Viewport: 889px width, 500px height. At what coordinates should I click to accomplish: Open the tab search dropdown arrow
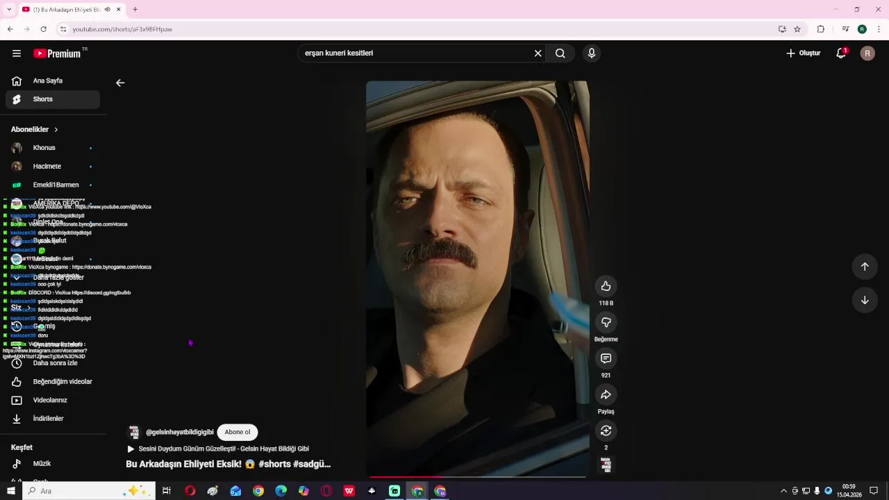tap(9, 10)
